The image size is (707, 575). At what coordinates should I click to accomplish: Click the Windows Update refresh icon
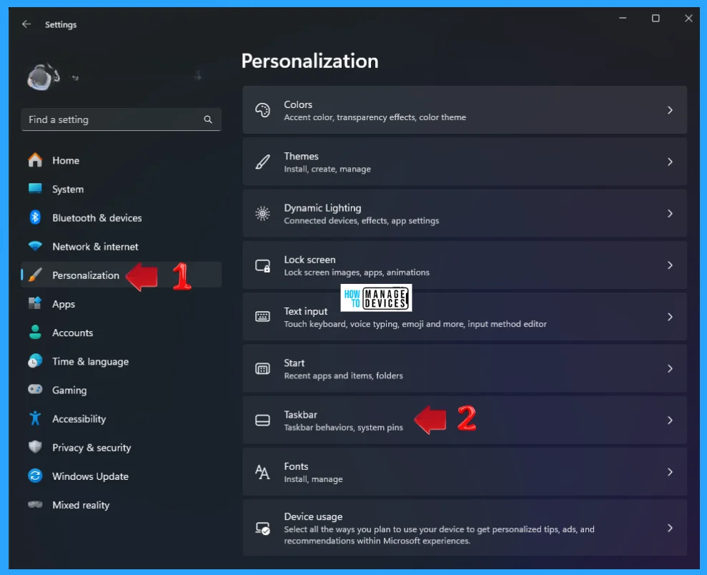click(x=35, y=476)
